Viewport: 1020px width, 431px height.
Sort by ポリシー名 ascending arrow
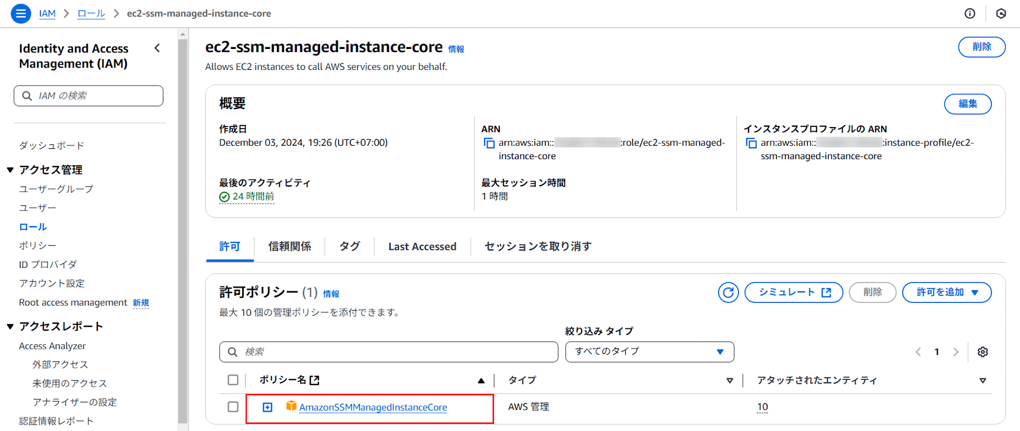(481, 381)
